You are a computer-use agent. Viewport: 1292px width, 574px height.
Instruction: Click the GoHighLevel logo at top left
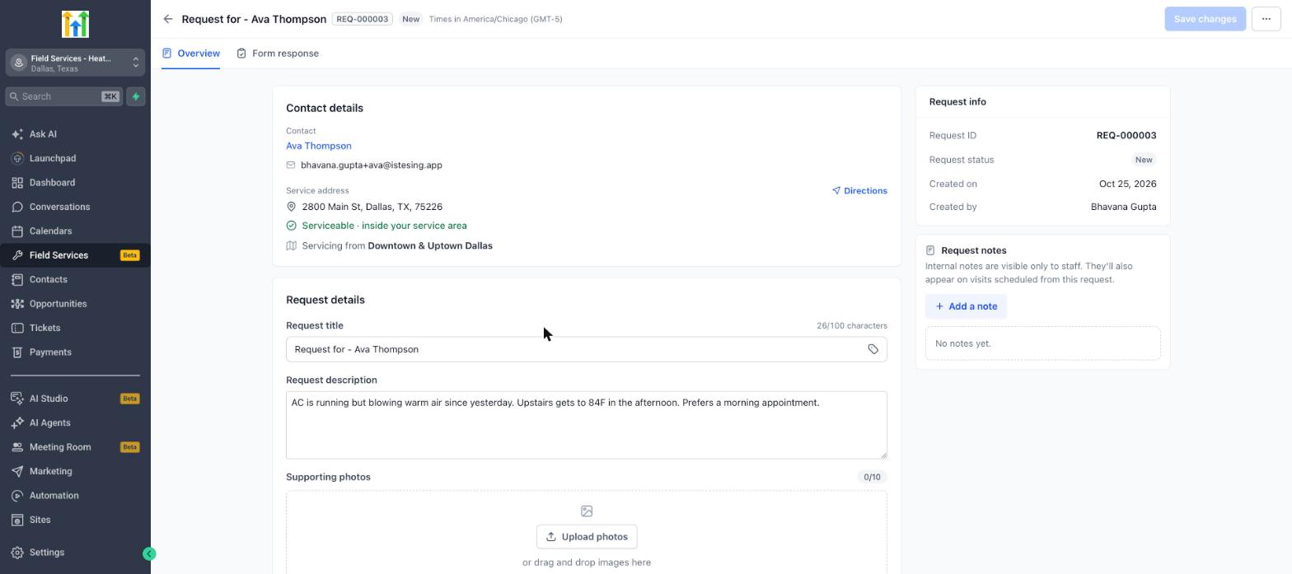tap(75, 24)
